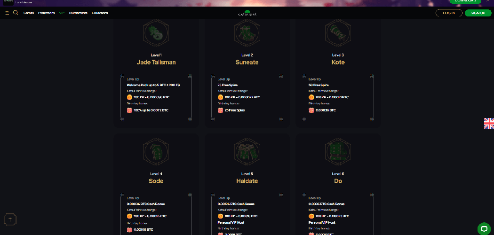494x235 pixels.
Task: Open the live chat bubble icon
Action: [x=484, y=228]
